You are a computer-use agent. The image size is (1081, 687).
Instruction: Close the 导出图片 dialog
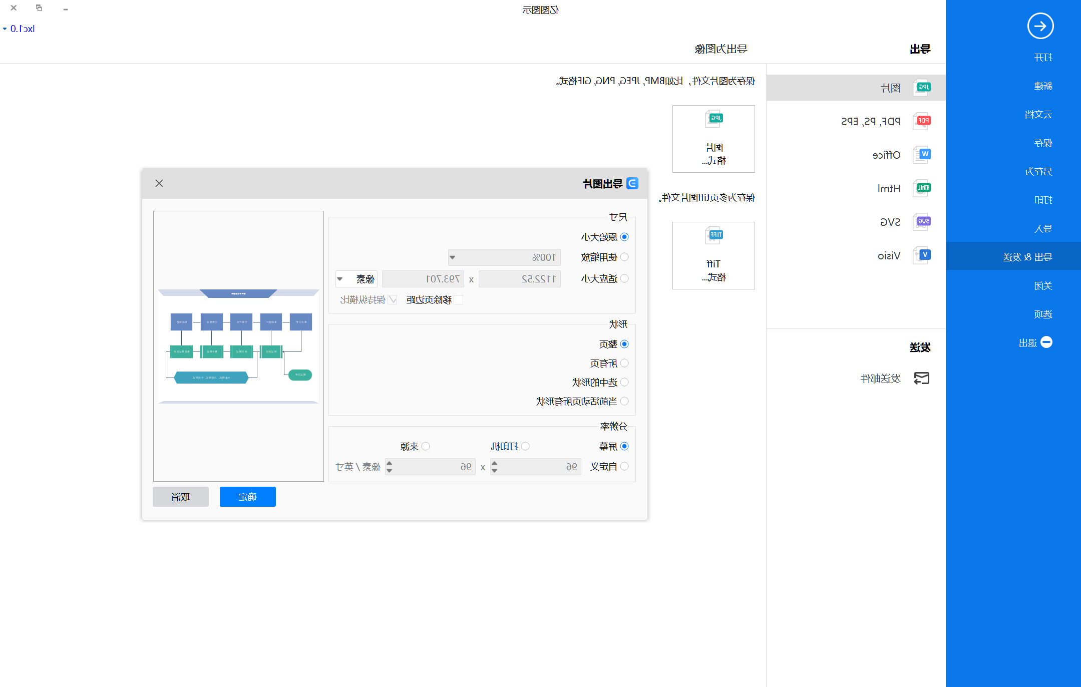coord(159,183)
